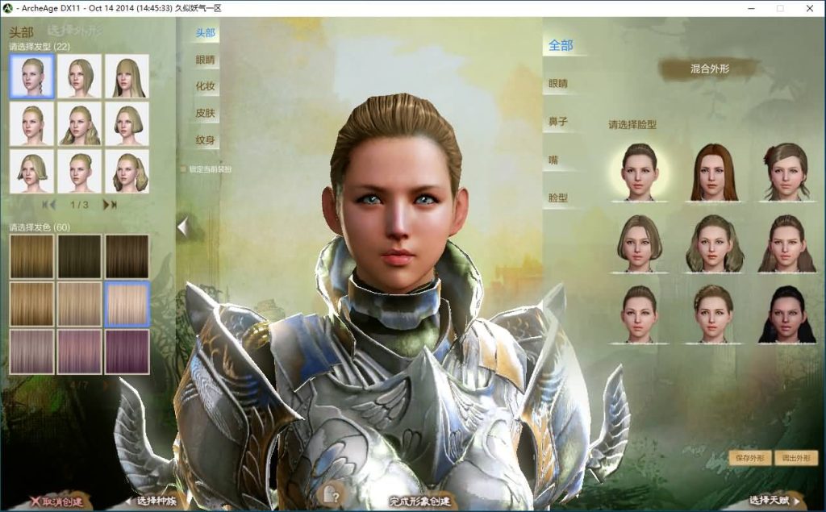Go to the next hairstyle page

pos(110,205)
